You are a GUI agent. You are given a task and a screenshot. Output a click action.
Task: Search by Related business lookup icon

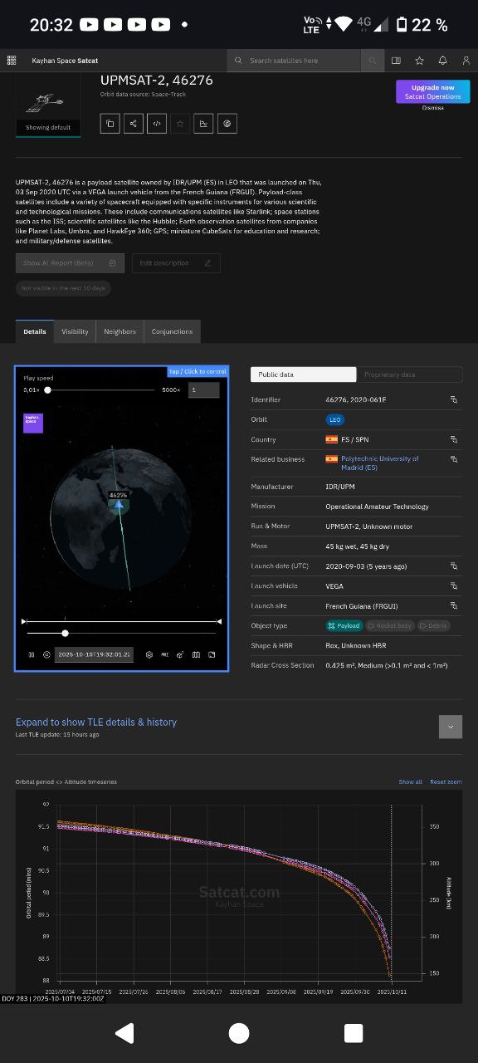454,458
